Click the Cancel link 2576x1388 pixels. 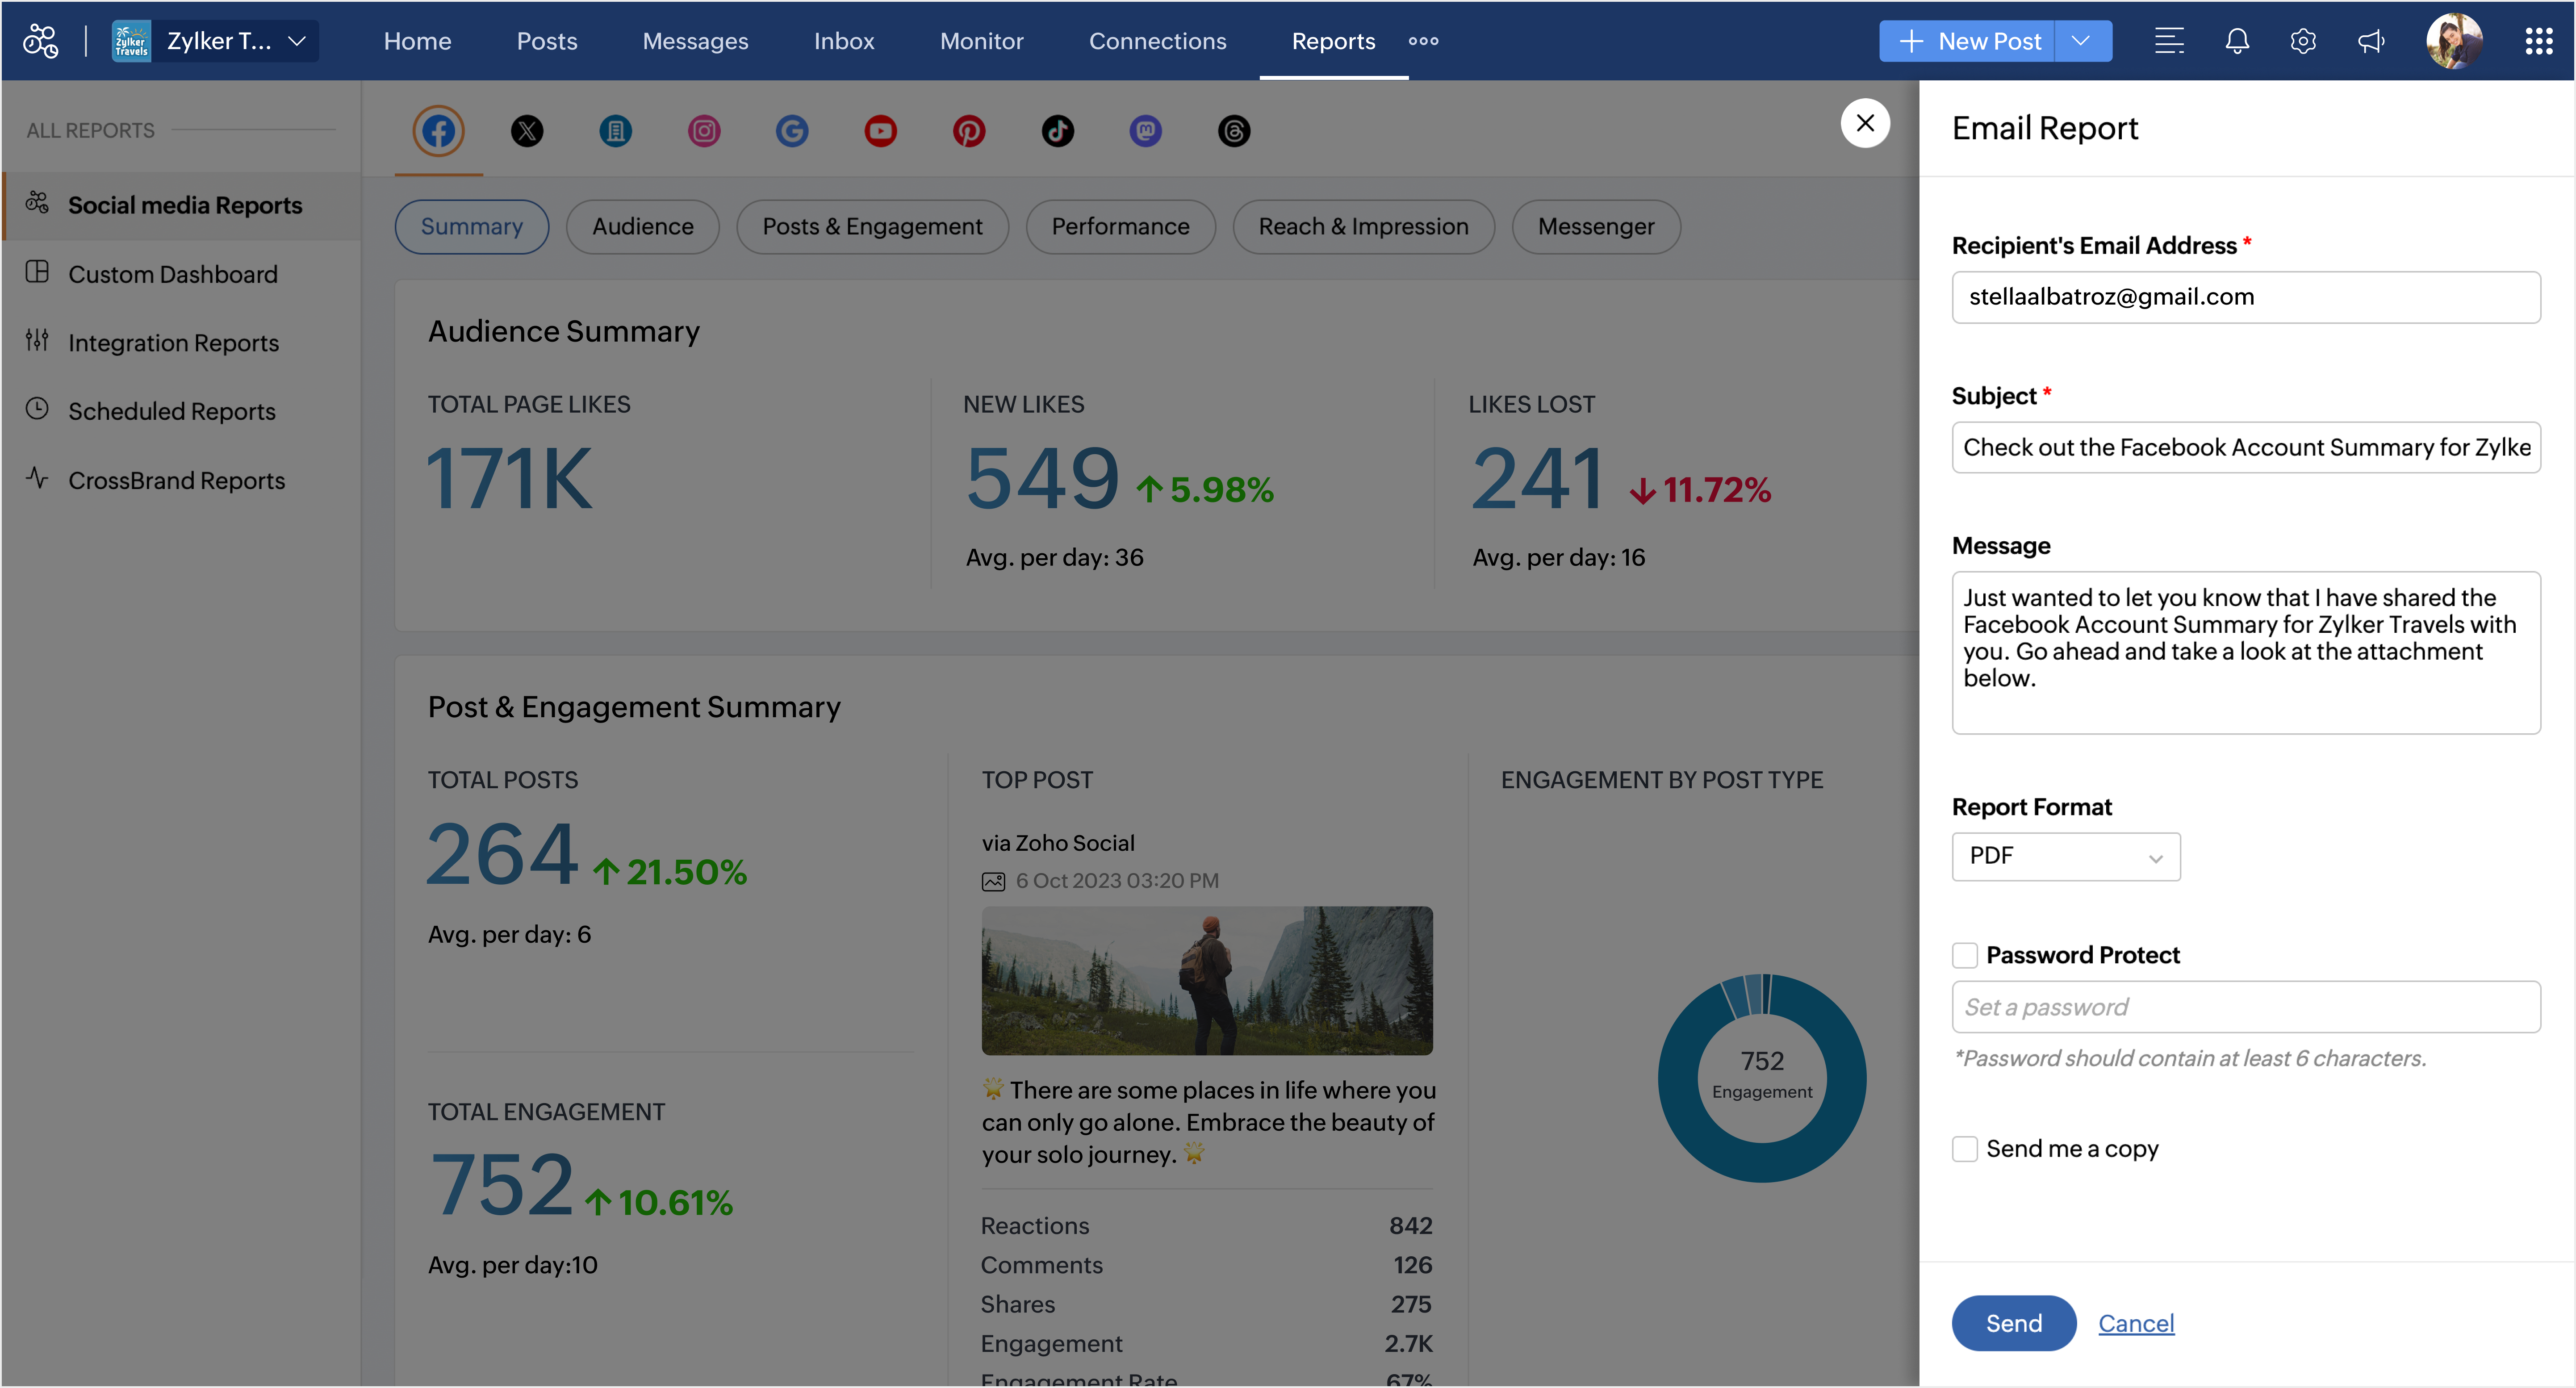tap(2135, 1323)
